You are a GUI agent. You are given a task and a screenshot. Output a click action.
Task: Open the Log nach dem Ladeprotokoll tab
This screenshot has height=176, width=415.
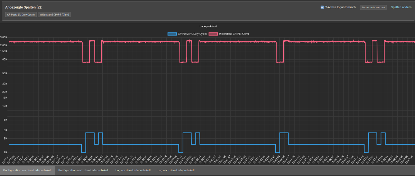pos(176,170)
